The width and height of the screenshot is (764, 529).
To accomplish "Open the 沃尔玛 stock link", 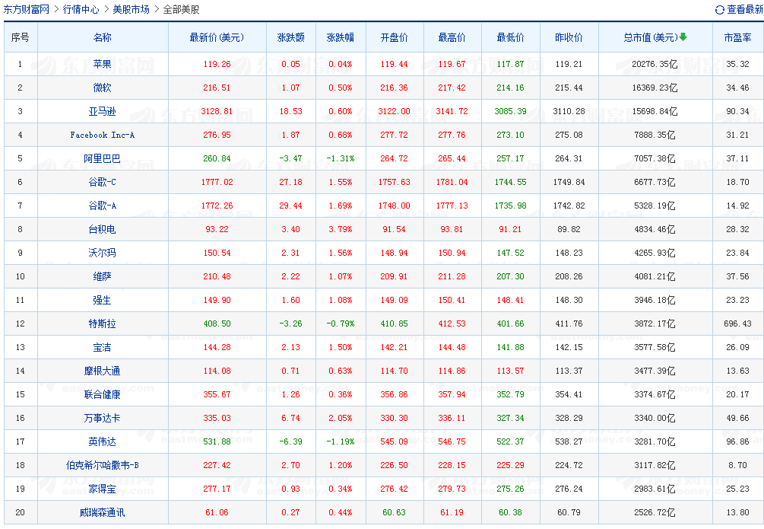I will point(103,253).
